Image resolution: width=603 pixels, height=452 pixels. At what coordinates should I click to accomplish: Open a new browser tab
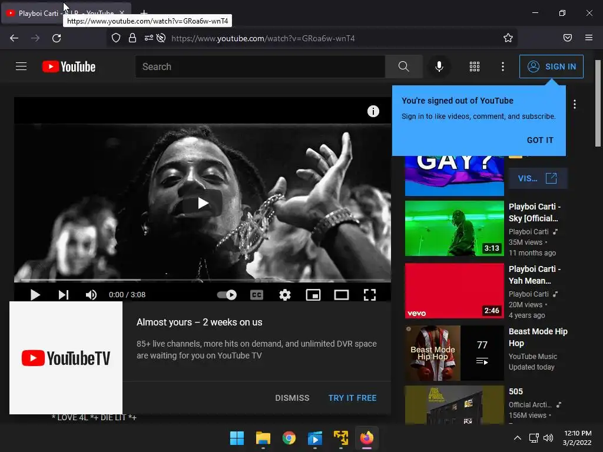coord(144,13)
